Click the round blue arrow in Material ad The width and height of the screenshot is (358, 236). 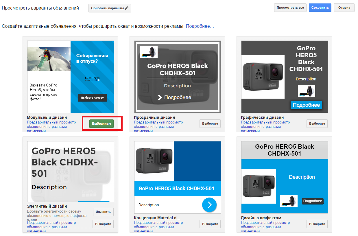coord(209,205)
